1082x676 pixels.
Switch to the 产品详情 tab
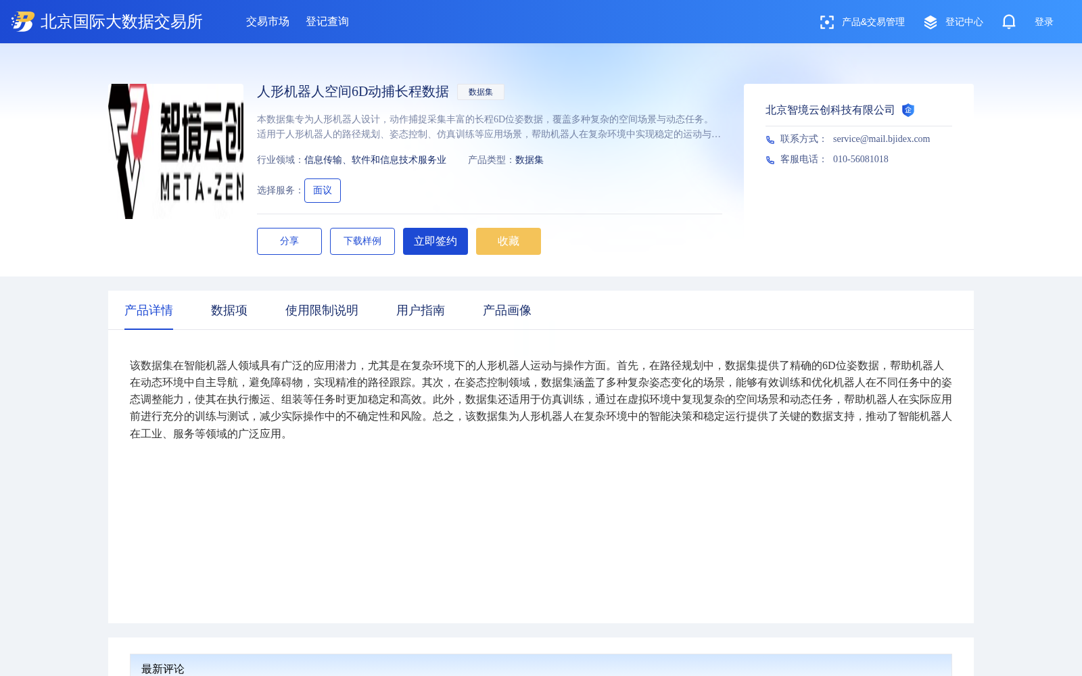tap(149, 310)
